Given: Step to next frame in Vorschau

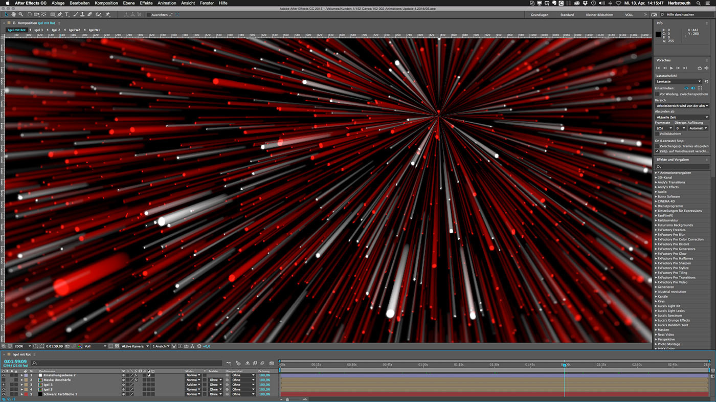Looking at the screenshot, I should [x=678, y=68].
